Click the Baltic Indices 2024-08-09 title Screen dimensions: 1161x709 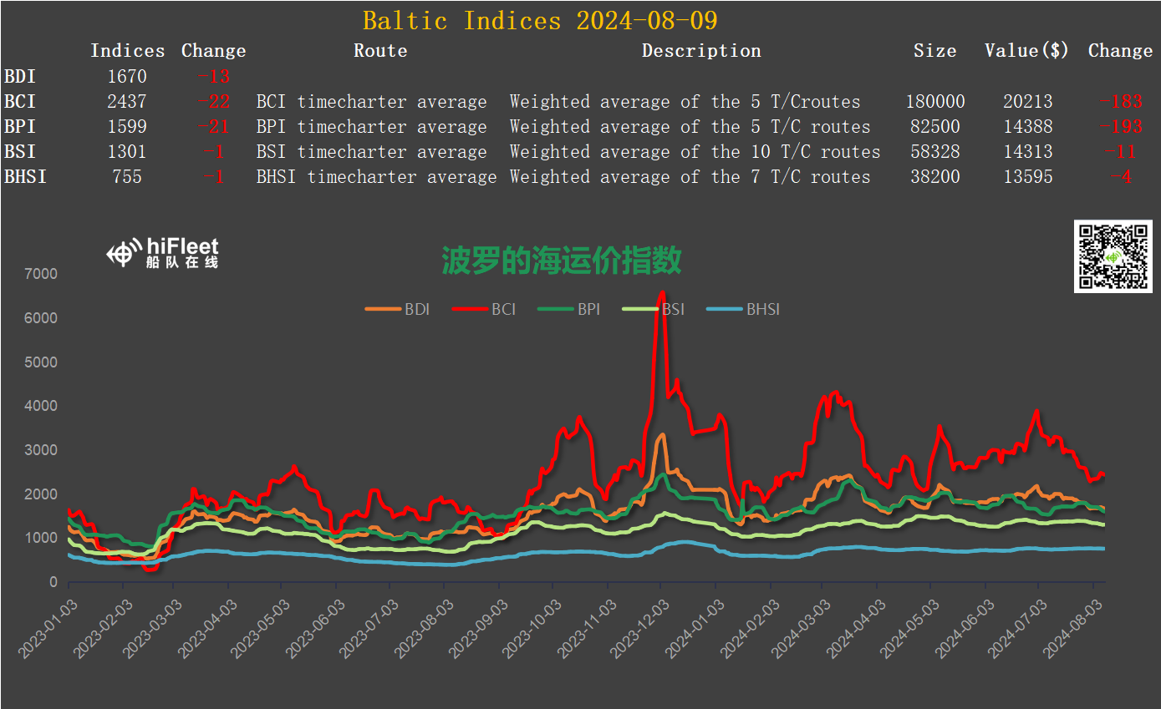[540, 20]
